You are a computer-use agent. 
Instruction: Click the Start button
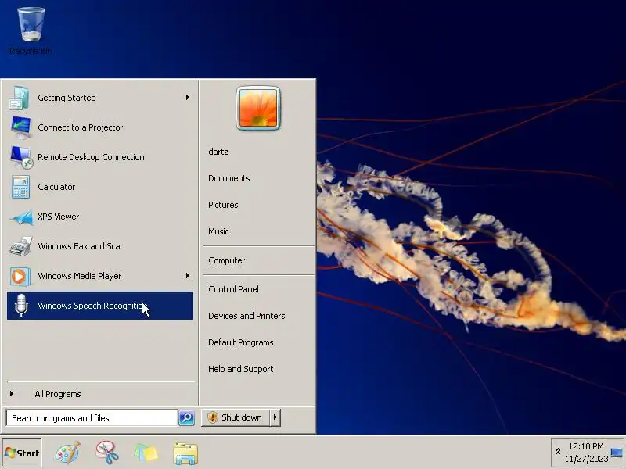pyautogui.click(x=22, y=453)
